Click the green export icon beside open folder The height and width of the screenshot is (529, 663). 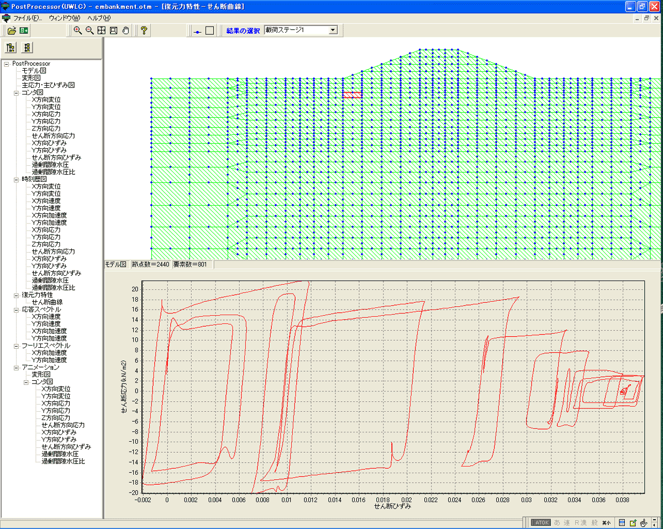[x=24, y=30]
